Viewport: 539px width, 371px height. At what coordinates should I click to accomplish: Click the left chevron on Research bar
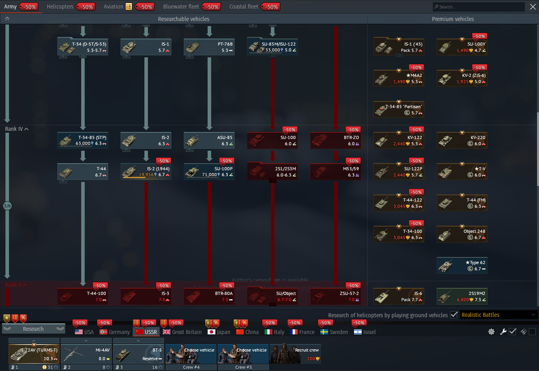7,329
